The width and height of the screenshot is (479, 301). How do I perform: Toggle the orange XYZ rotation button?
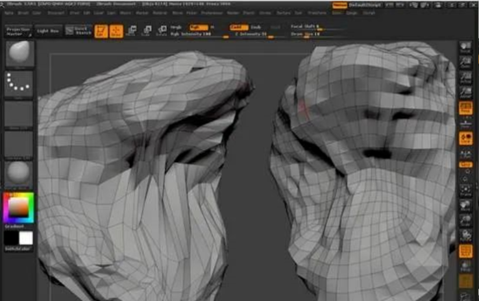click(x=465, y=165)
